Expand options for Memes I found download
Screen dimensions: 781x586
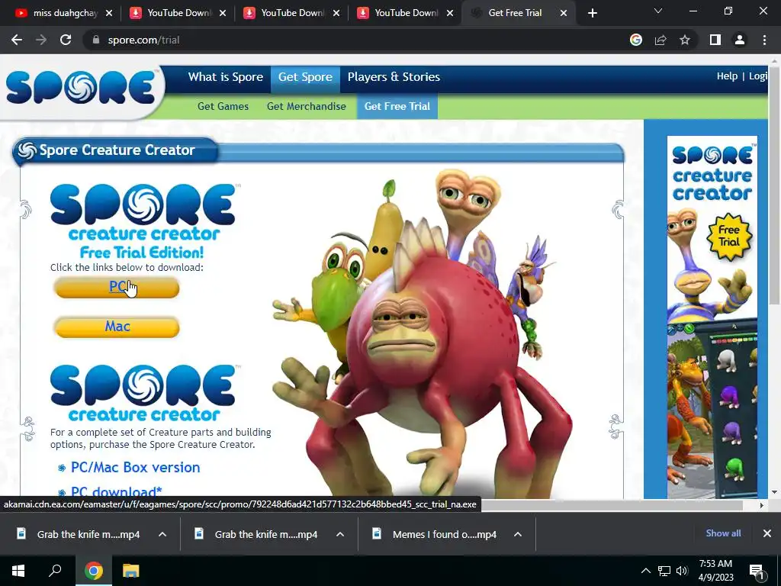click(x=518, y=534)
